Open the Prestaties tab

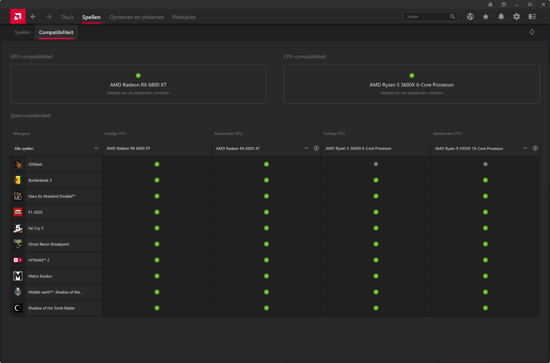184,17
